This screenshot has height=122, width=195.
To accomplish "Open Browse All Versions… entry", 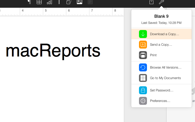I will (x=161, y=67).
